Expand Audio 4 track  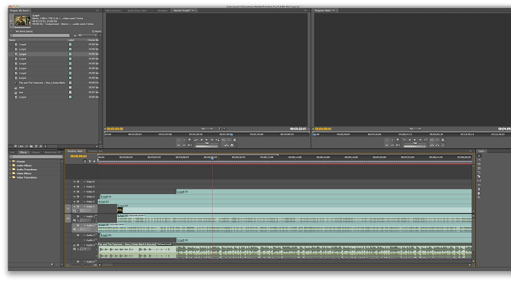point(84,241)
